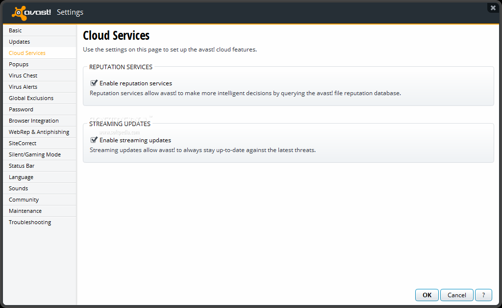Disable the reputation services checkbox
502x308 pixels.
point(94,83)
